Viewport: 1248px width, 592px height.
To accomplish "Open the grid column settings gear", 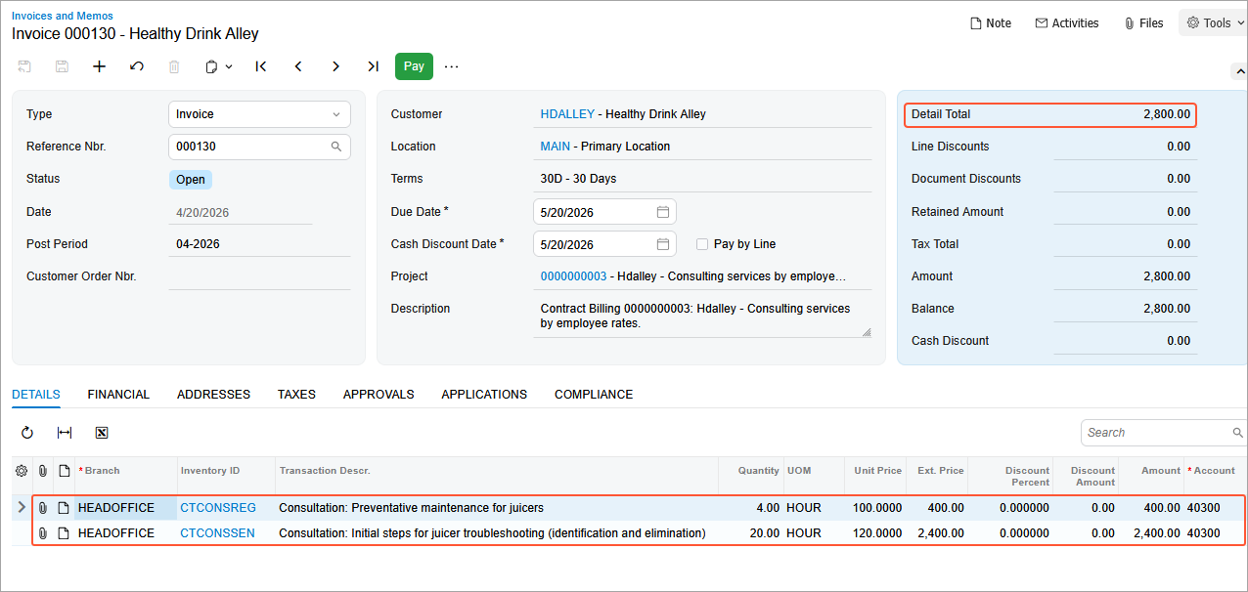I will pyautogui.click(x=21, y=470).
